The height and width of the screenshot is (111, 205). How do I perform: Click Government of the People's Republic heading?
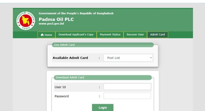[76, 13]
